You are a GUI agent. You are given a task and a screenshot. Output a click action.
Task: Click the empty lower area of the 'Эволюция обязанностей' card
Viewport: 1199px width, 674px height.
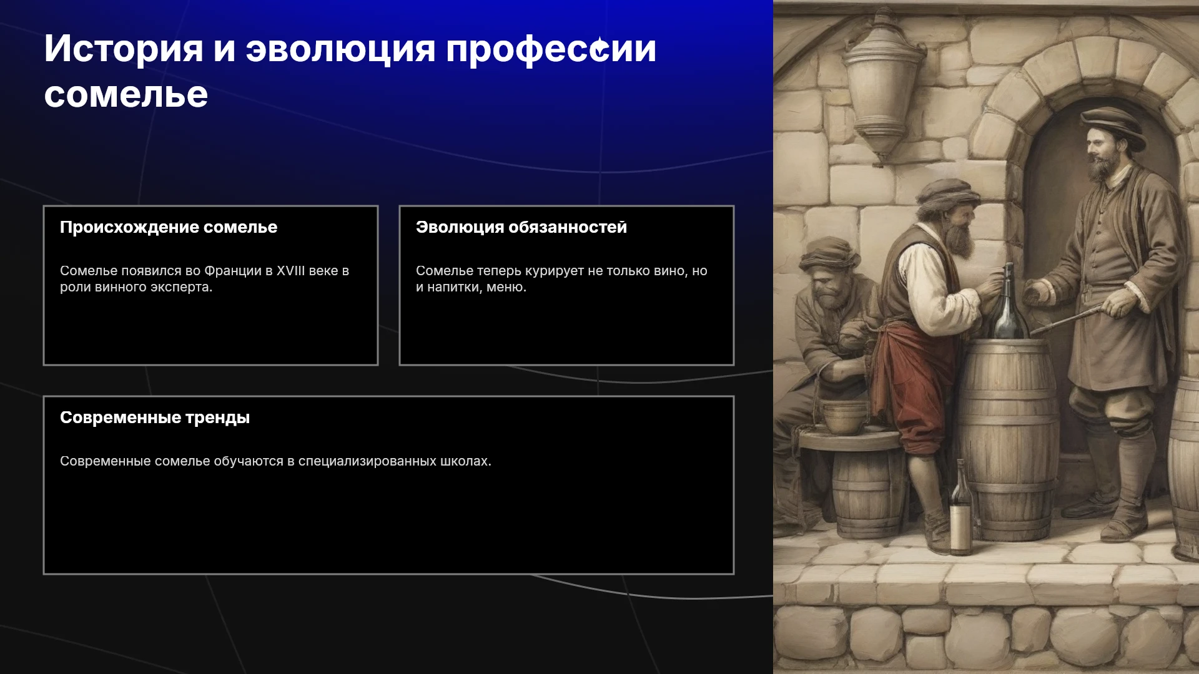(x=566, y=330)
